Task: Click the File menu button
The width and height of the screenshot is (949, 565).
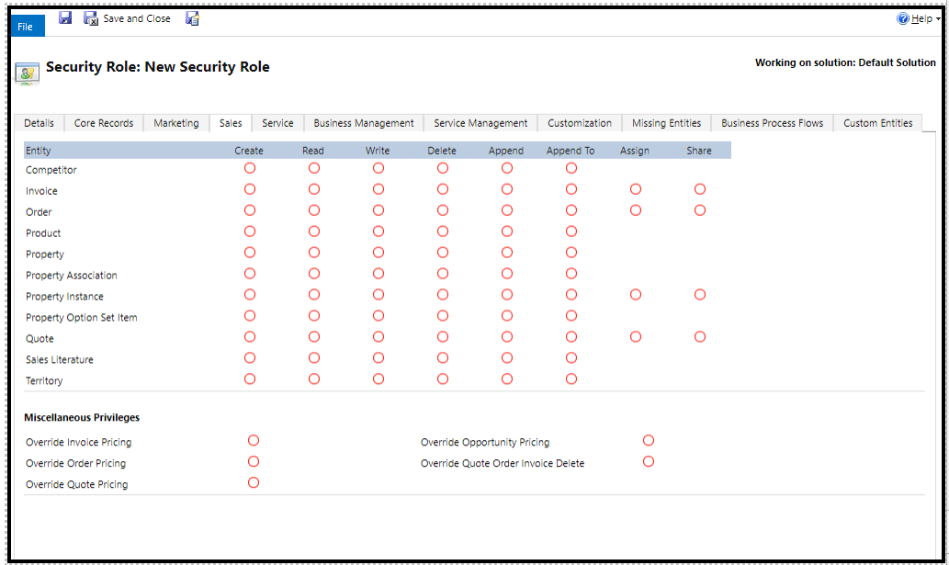Action: 26,26
